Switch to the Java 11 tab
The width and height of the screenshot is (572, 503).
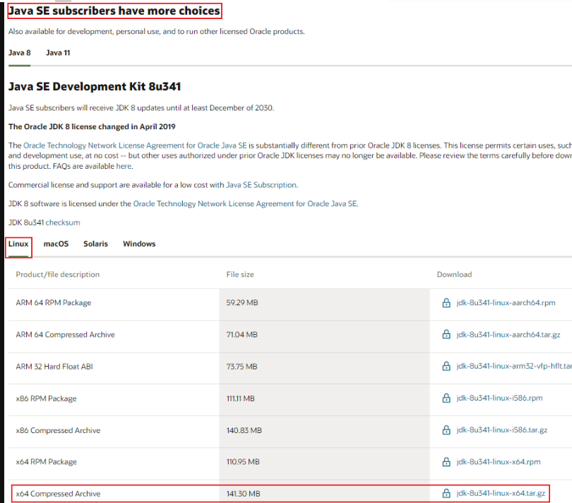58,53
